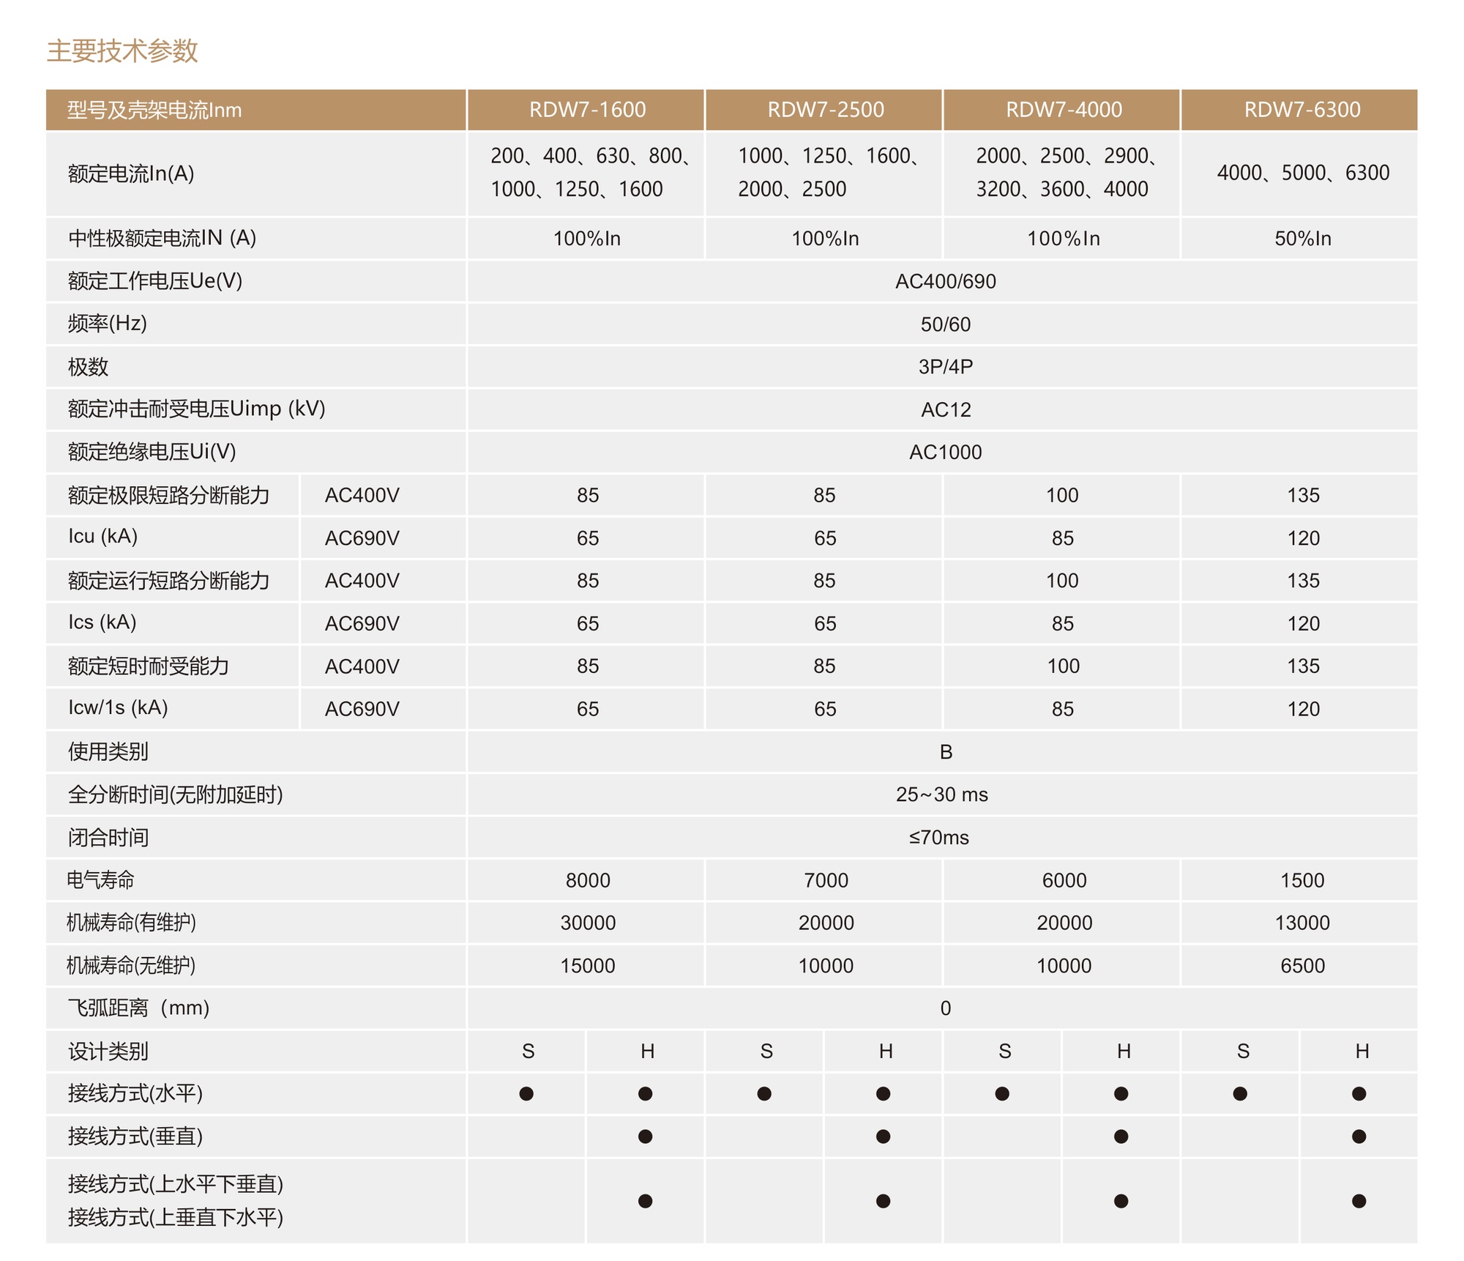Toggle RDW7-4000 H column vertical wiring dot

coord(1121,1136)
